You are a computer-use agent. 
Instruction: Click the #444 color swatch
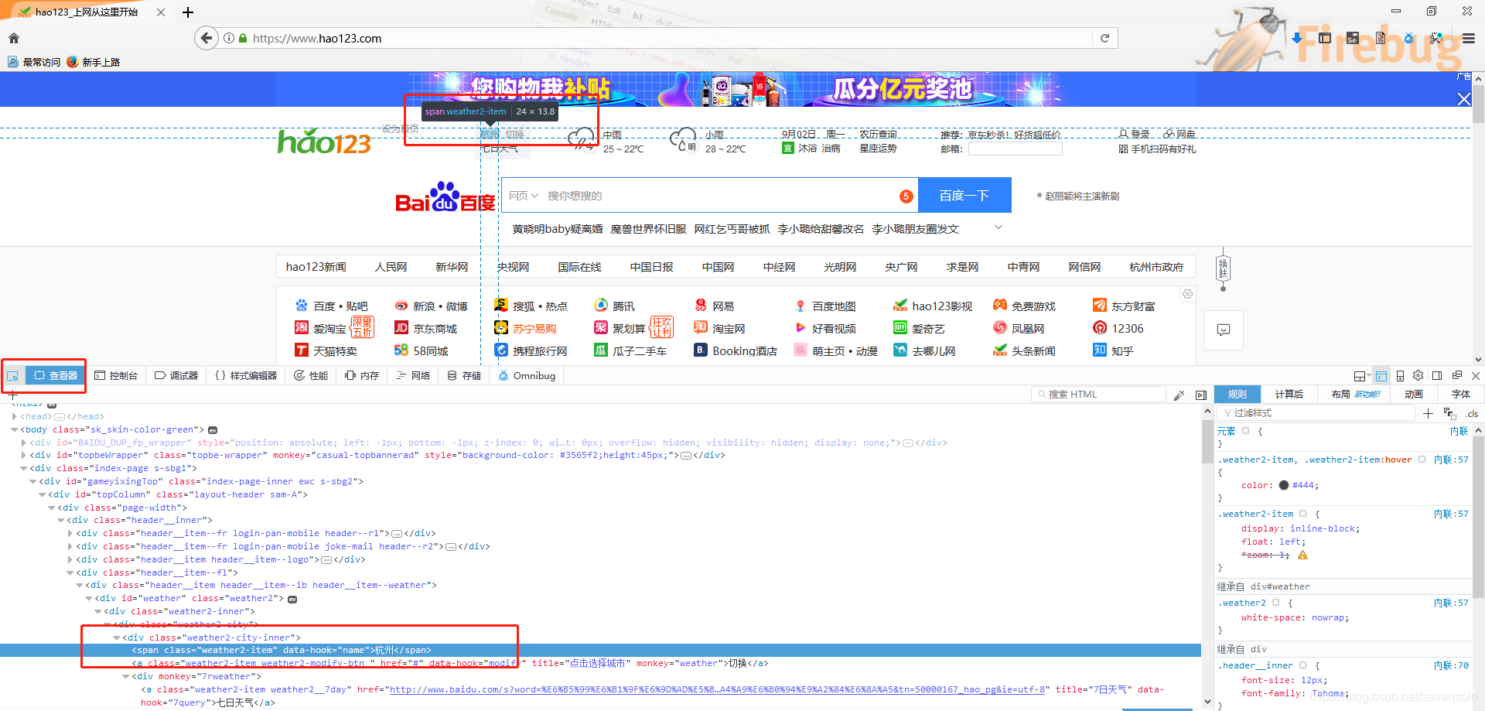click(x=1284, y=485)
